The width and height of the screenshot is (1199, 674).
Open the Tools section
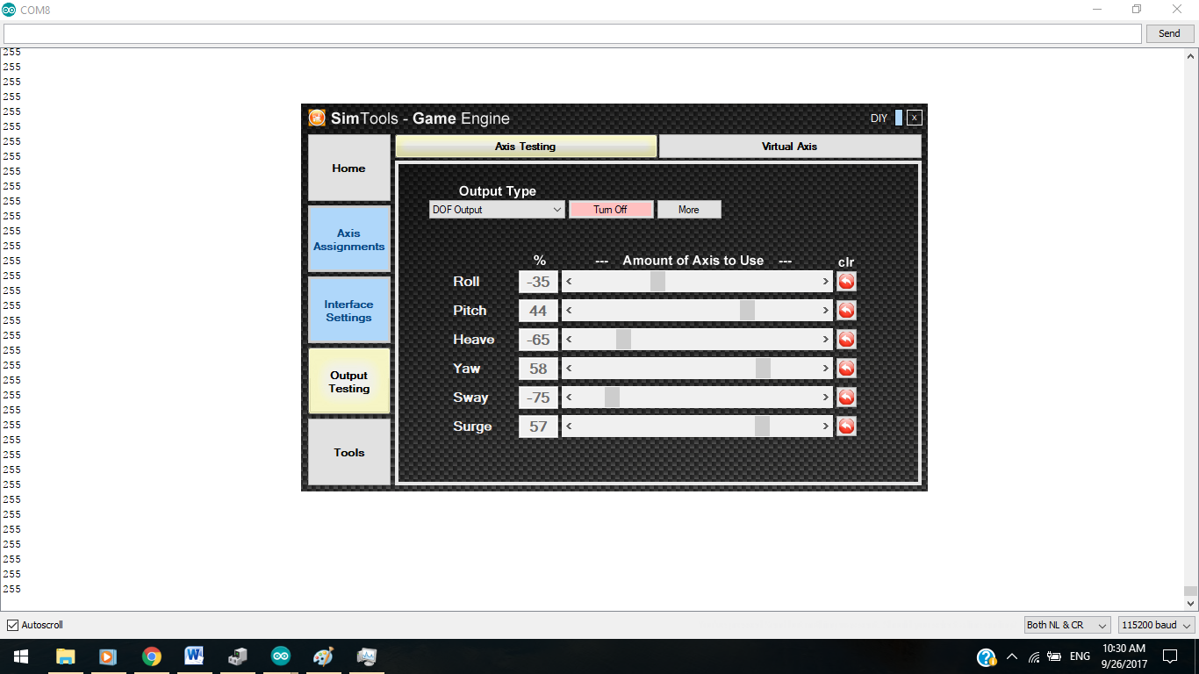click(348, 452)
